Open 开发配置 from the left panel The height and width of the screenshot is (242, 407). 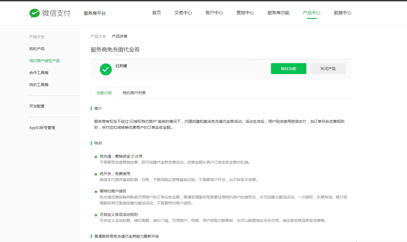(37, 106)
